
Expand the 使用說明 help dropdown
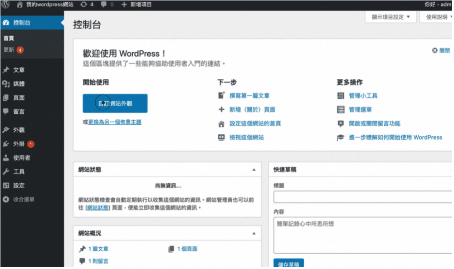coord(437,17)
